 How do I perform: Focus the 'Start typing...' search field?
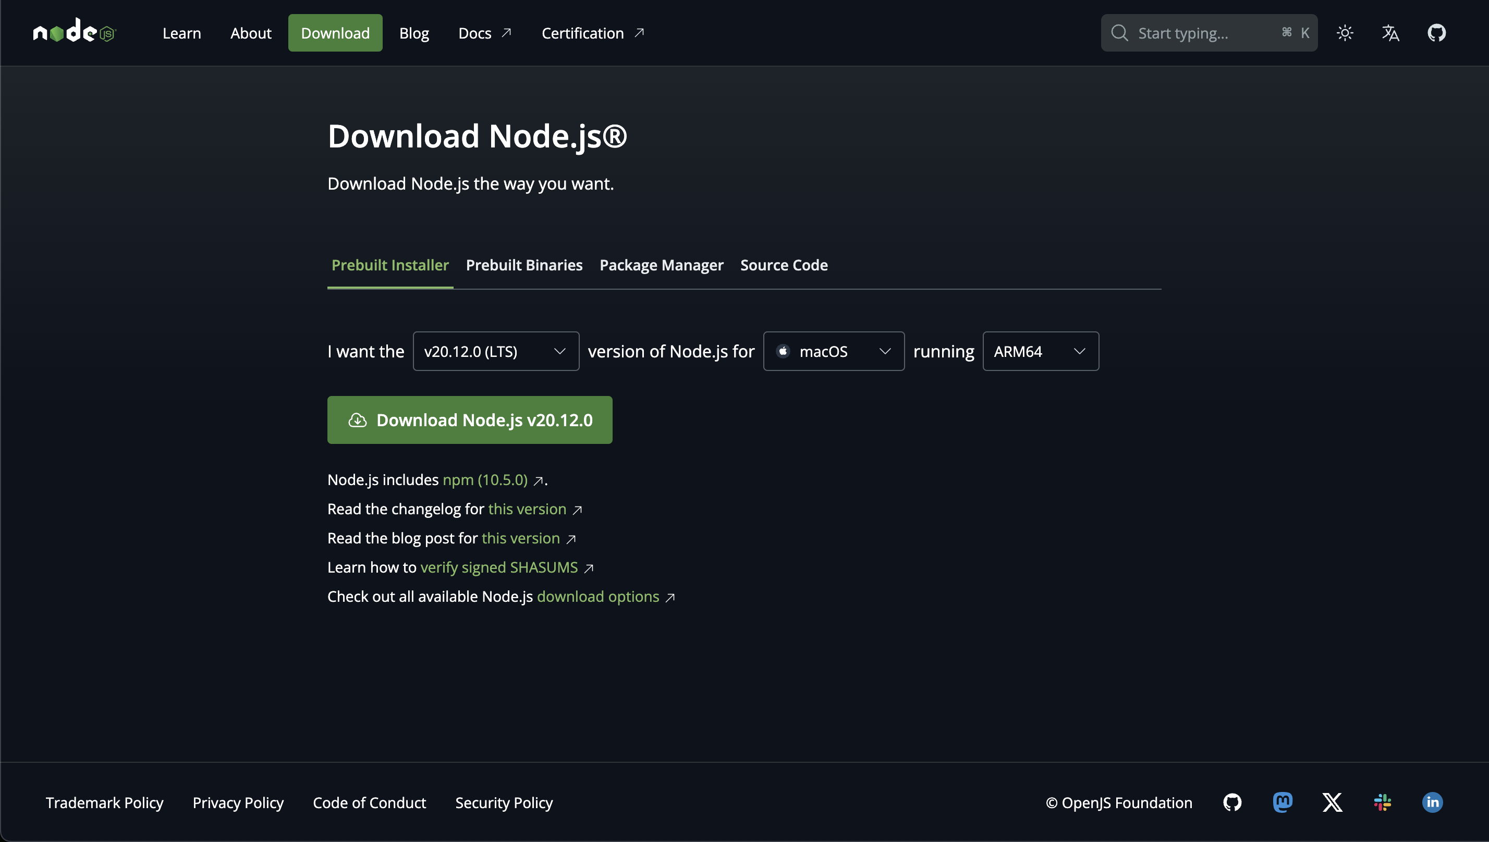1209,33
